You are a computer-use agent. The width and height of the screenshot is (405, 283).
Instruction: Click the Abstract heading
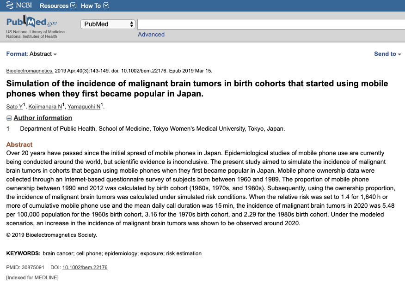click(19, 145)
